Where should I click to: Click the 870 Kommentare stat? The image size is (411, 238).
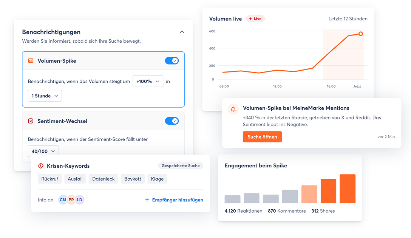pos(287,211)
